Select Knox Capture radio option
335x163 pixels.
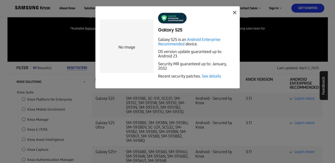pos(24,149)
